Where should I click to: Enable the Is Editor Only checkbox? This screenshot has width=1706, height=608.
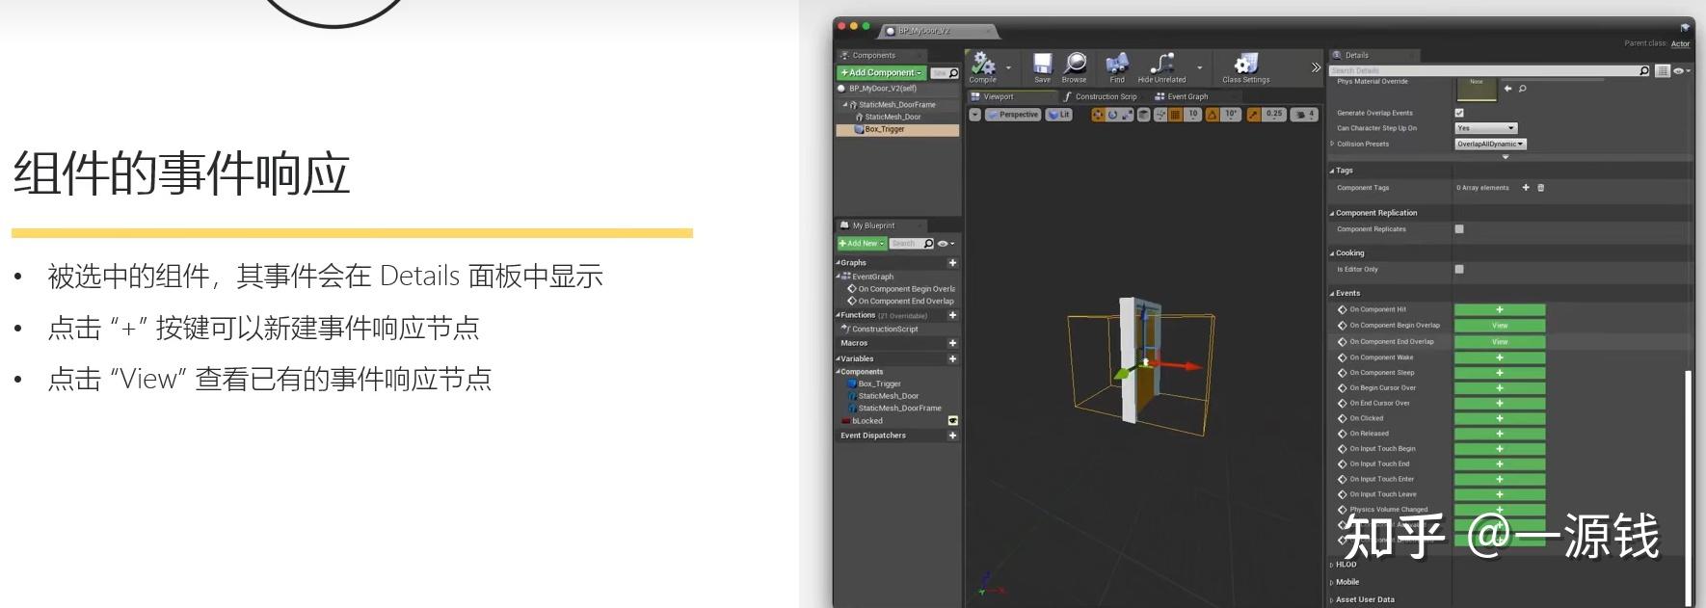pyautogui.click(x=1459, y=270)
